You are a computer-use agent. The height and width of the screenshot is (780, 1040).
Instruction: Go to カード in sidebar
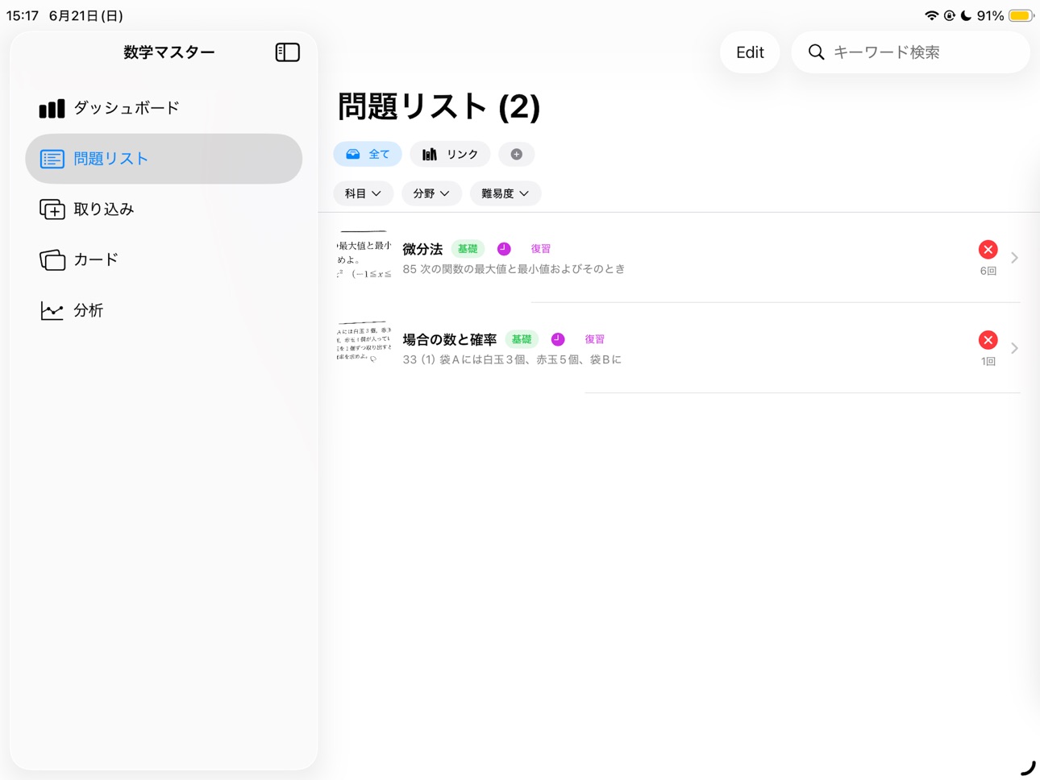pyautogui.click(x=164, y=259)
